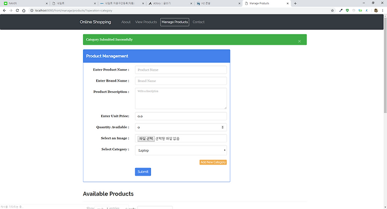Open the profile avatar icon
Viewport: 387px width, 209px height.
point(376,10)
